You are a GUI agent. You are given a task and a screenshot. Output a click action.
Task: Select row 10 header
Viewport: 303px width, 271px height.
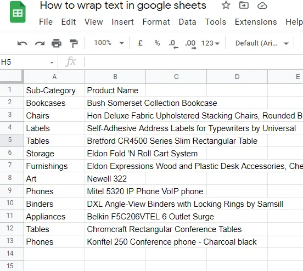[x=12, y=204]
